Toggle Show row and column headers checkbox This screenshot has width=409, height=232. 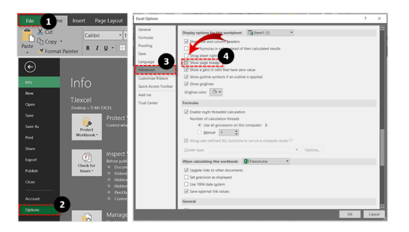click(186, 41)
